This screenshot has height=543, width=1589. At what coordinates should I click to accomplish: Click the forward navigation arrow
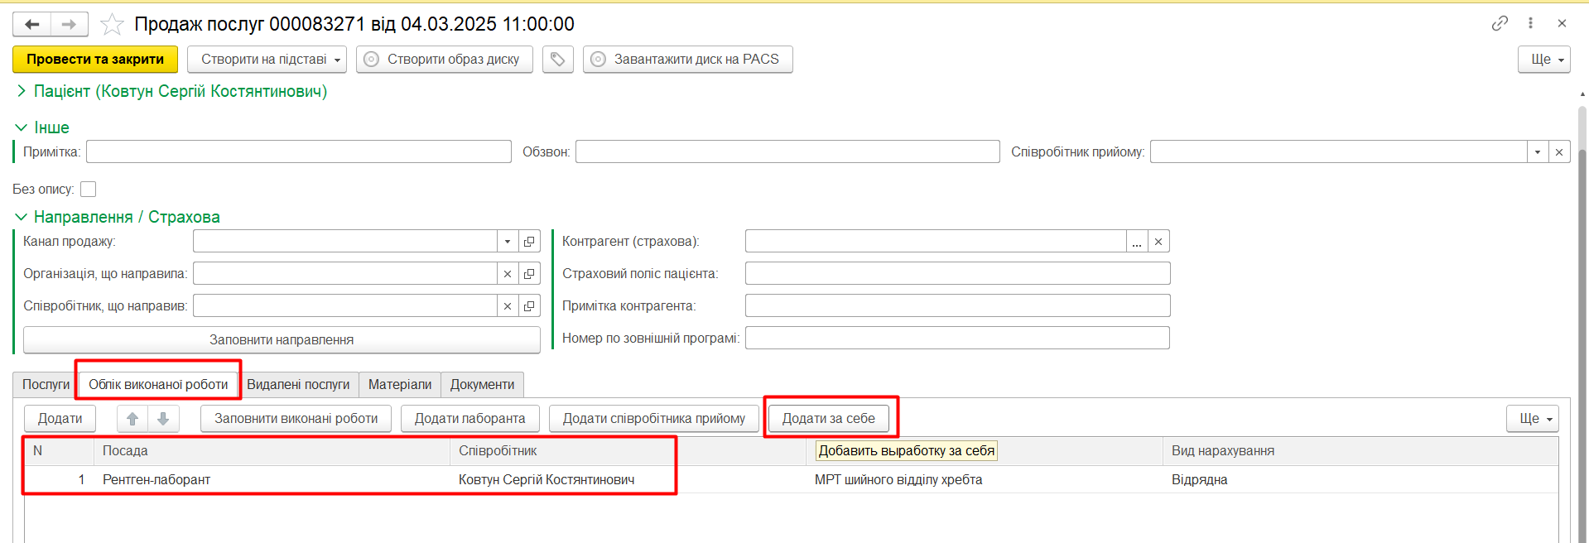pyautogui.click(x=70, y=25)
